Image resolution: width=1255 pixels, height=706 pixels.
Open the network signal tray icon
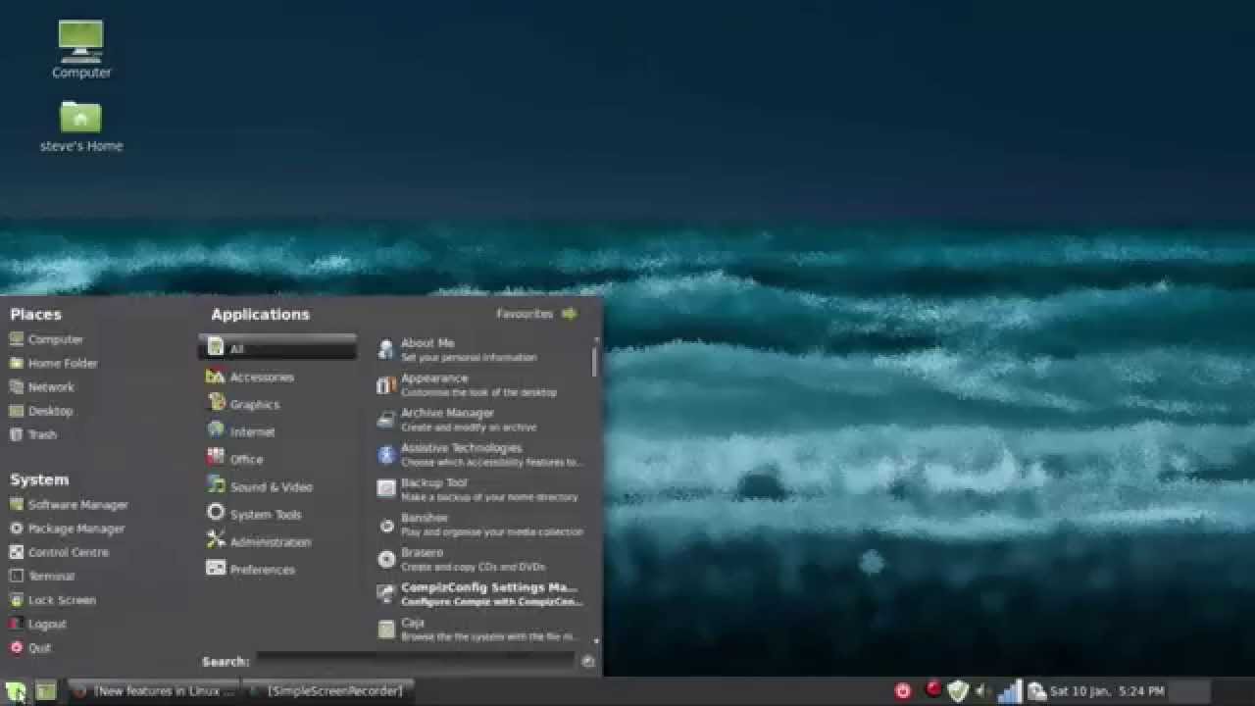pyautogui.click(x=1009, y=691)
